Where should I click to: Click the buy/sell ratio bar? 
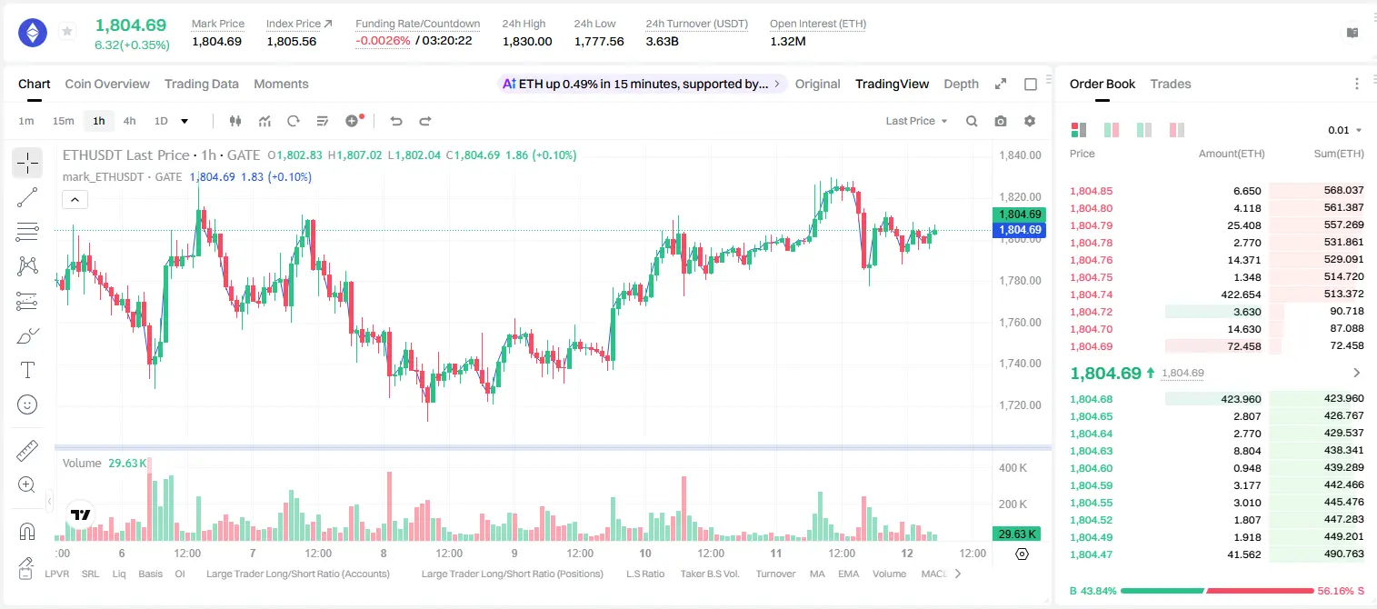(x=1217, y=591)
